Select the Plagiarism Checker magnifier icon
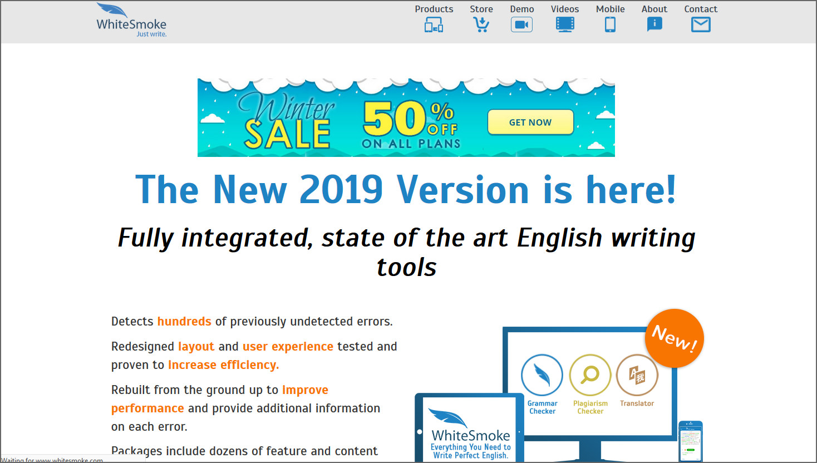Screen dimensions: 817x463 [590, 375]
